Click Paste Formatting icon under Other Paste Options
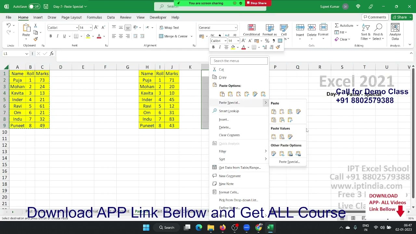Screen dimensions: 416x234 tap(274, 154)
